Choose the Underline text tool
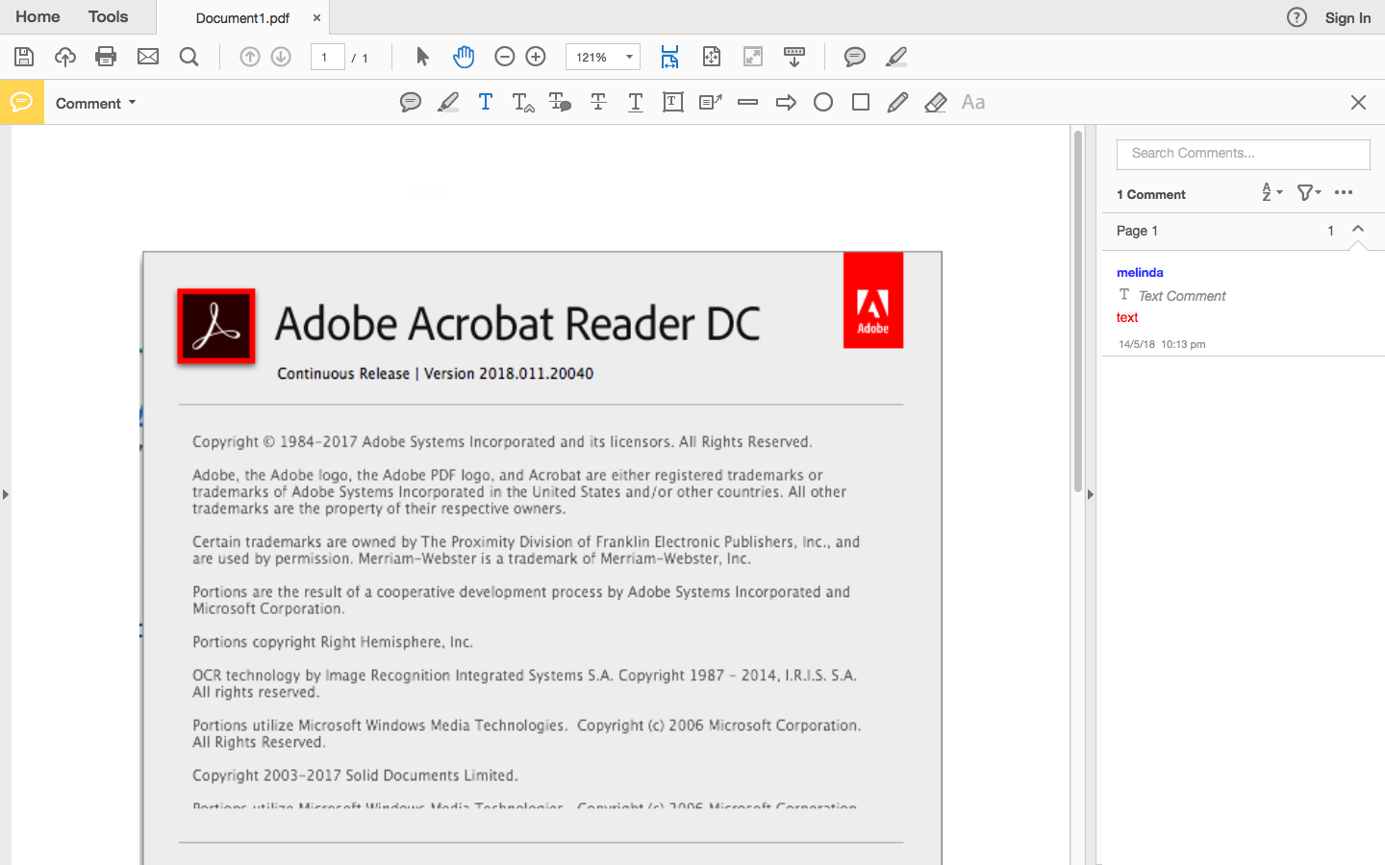 pos(636,102)
